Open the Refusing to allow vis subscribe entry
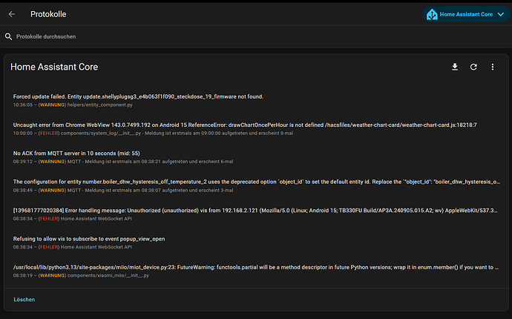The width and height of the screenshot is (512, 319). (x=256, y=243)
